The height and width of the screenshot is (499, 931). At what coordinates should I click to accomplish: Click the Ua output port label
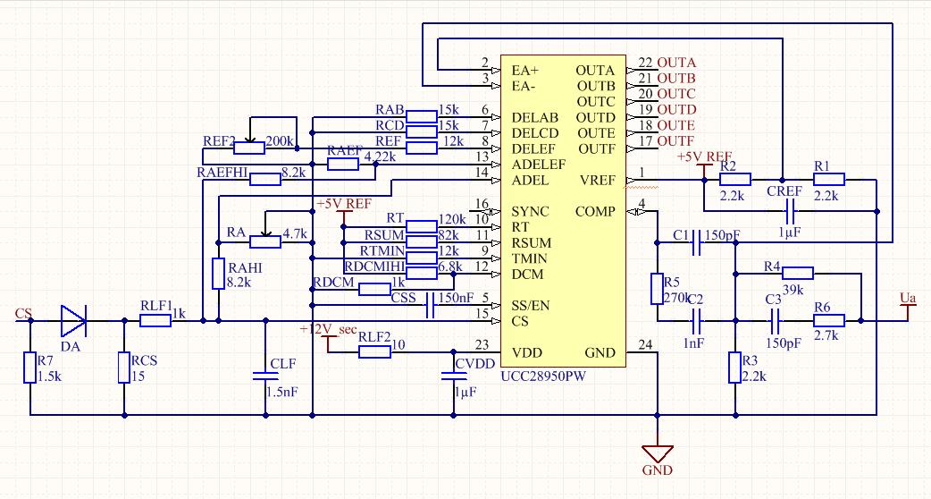pos(908,298)
